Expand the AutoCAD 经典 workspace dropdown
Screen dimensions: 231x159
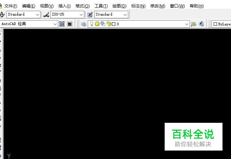(x=55, y=24)
